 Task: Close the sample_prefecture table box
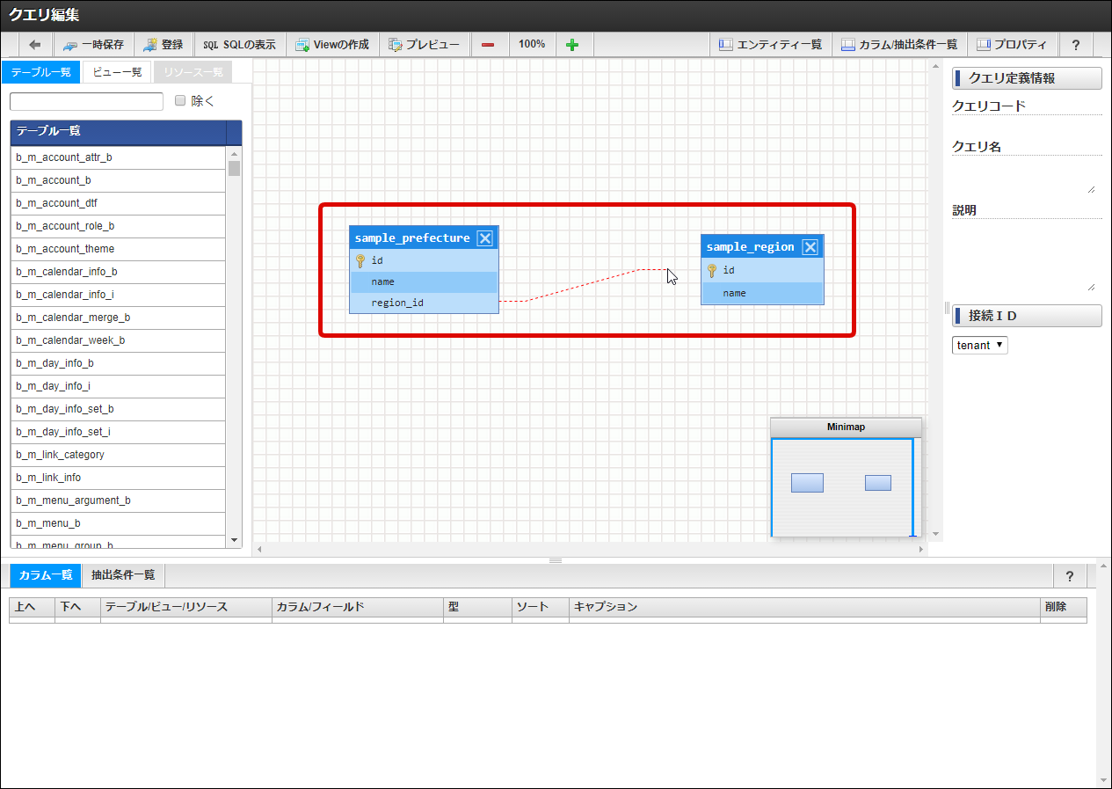485,238
